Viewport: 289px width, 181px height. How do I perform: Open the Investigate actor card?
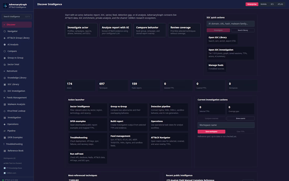click(81, 30)
